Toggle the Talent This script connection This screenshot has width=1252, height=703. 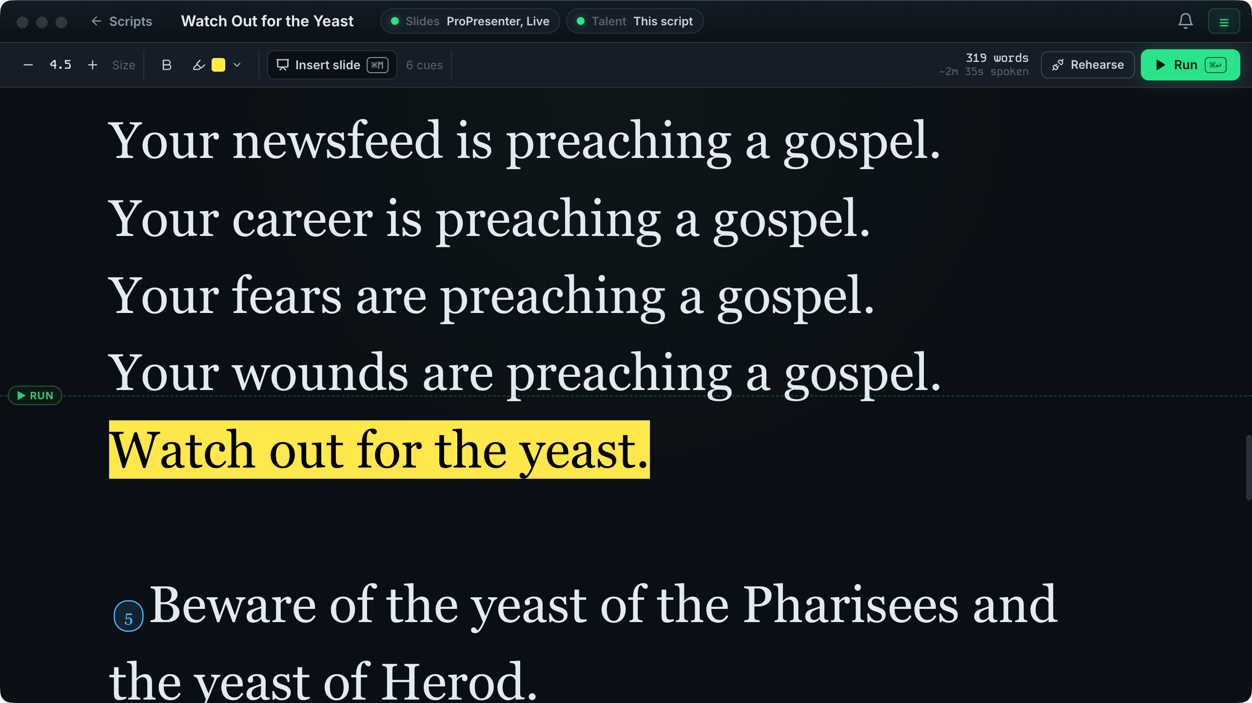pos(635,21)
